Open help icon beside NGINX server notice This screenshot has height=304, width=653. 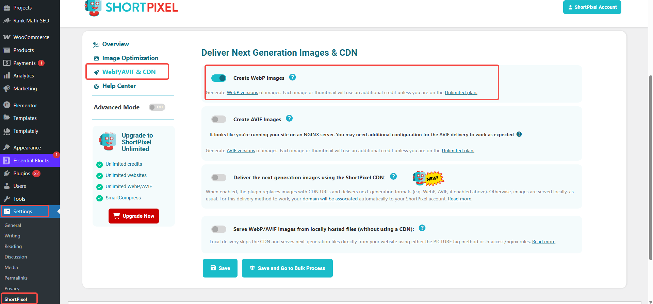[519, 134]
